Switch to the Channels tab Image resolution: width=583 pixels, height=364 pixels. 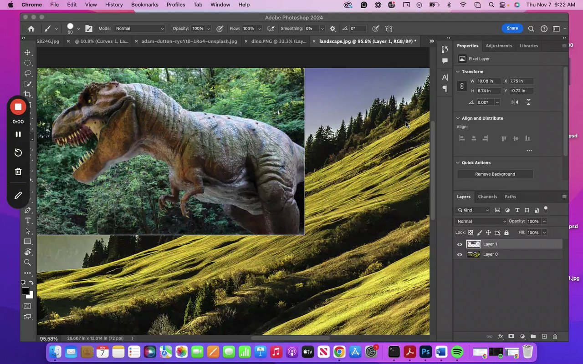487,197
